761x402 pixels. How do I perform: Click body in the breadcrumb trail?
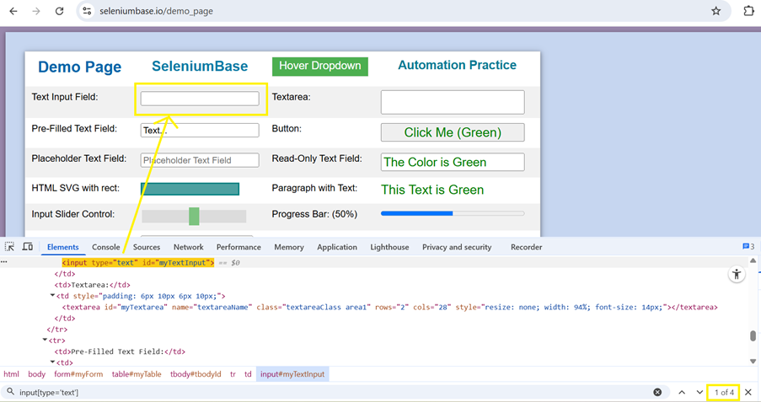click(x=36, y=374)
